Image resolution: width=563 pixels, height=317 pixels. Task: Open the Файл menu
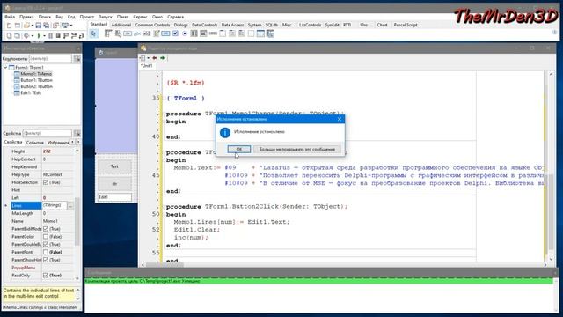point(10,17)
